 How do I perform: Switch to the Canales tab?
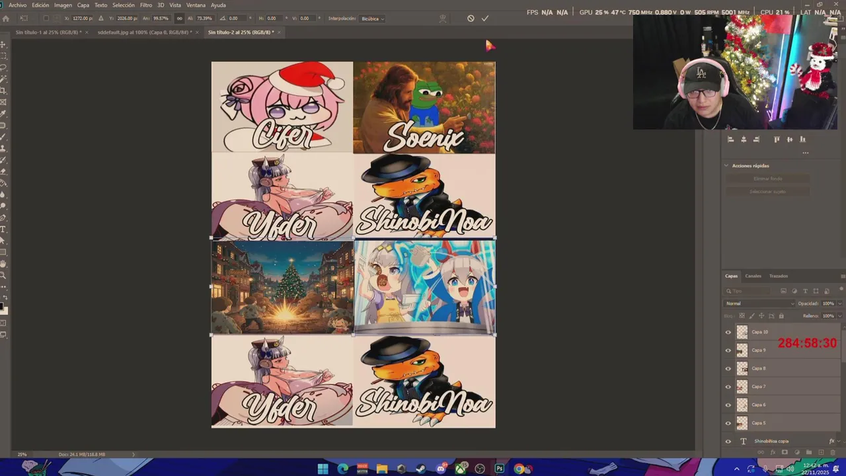(753, 276)
